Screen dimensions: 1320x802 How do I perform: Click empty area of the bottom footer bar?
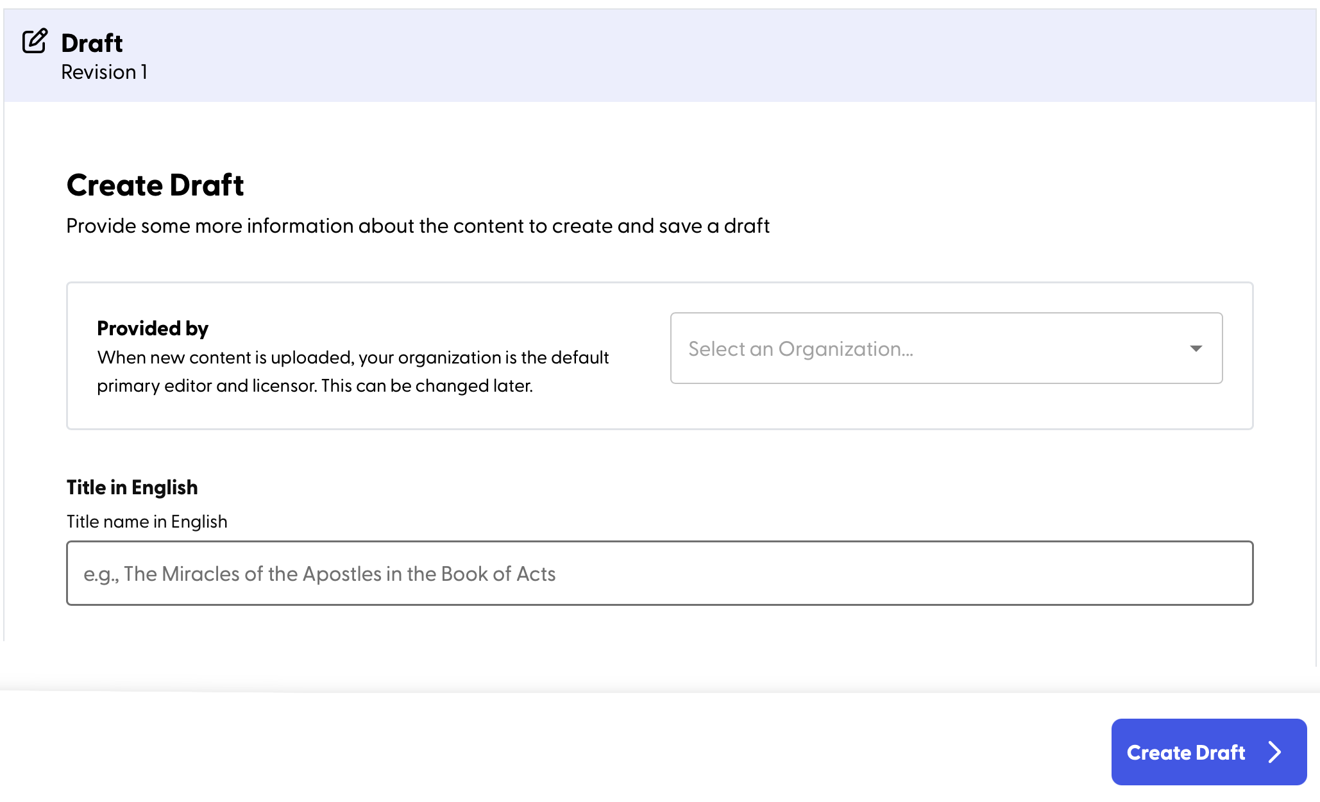[x=513, y=750]
